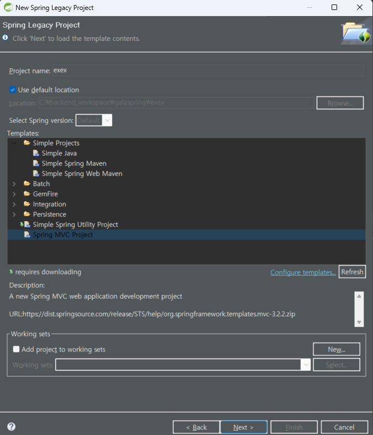
Task: Open the Configure templates... link
Action: coord(303,272)
